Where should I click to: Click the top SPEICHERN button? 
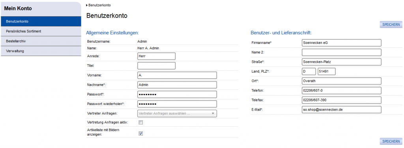pos(391,25)
